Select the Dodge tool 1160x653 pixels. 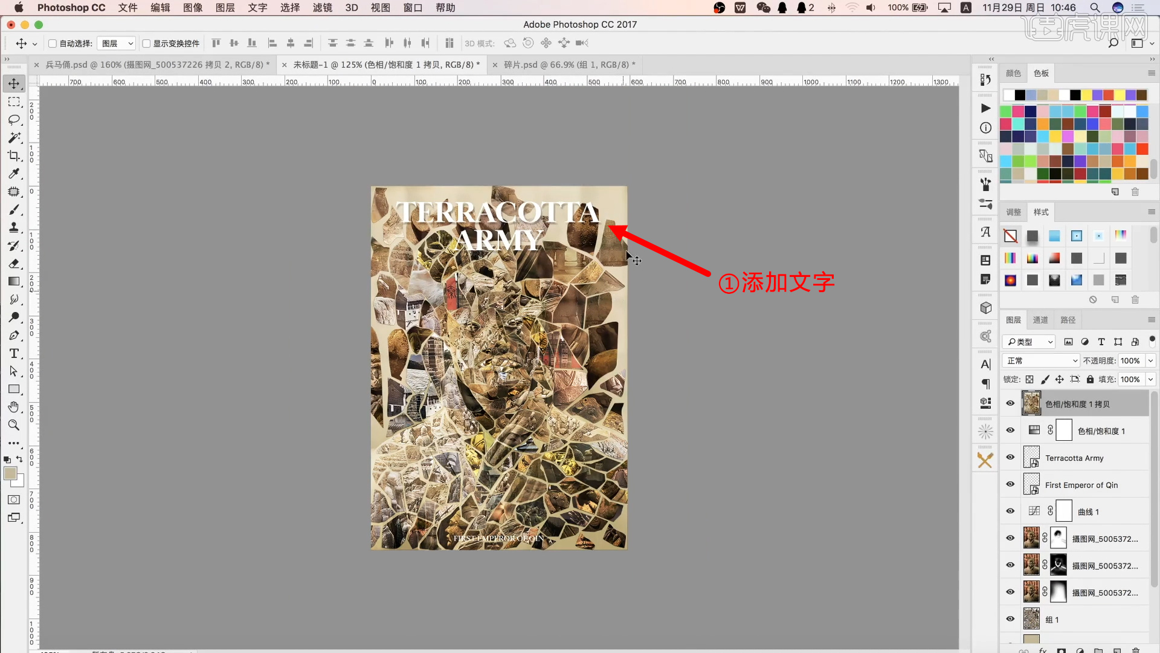coord(14,317)
